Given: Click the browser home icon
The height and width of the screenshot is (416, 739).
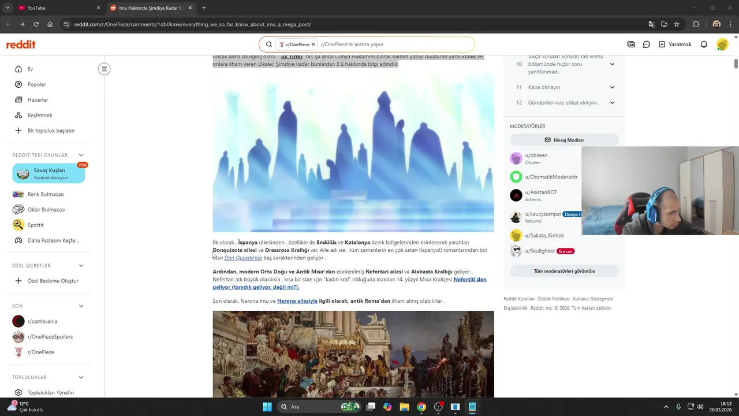Looking at the screenshot, I should 50,24.
